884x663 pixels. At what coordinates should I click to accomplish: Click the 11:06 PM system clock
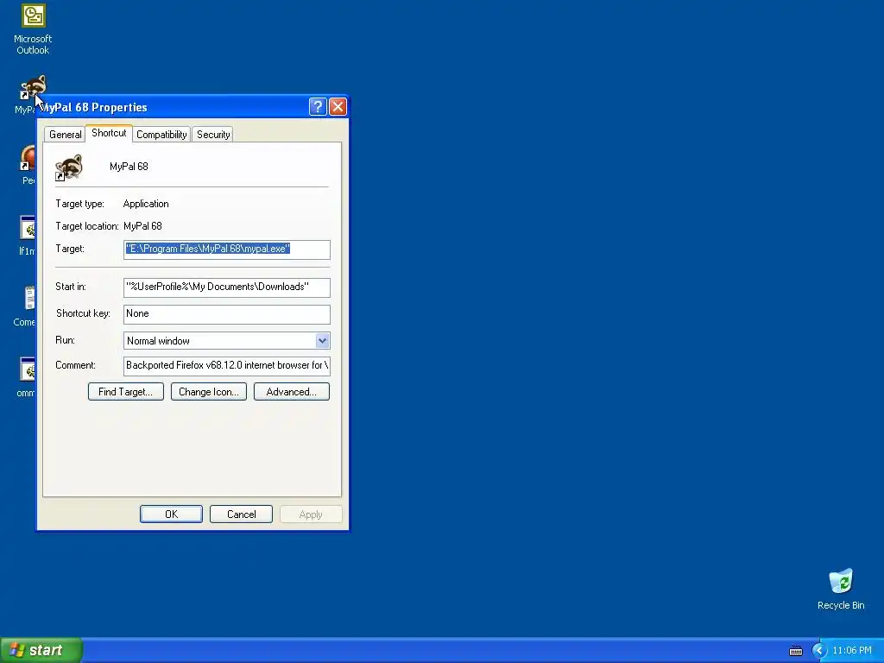852,651
